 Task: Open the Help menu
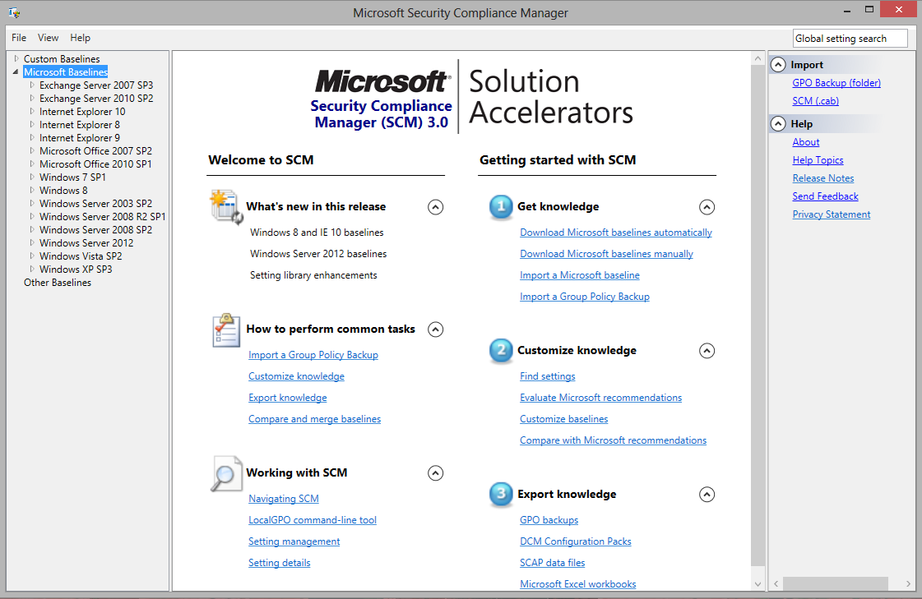(80, 38)
